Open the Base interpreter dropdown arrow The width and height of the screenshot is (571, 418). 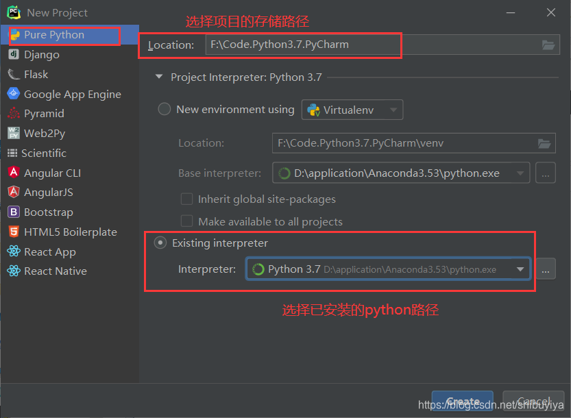click(x=520, y=173)
